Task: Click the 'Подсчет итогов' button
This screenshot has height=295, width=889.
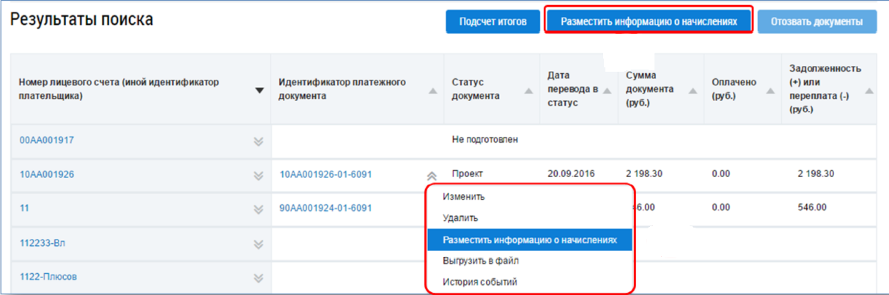Action: tap(493, 21)
